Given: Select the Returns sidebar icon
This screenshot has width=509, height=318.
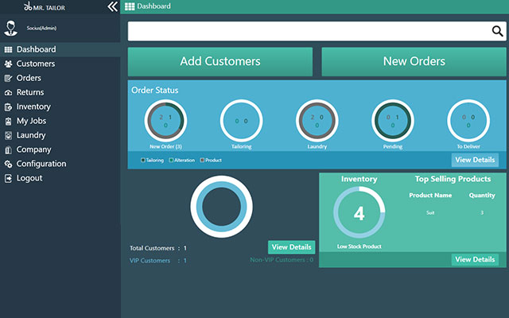Looking at the screenshot, I should 9,92.
